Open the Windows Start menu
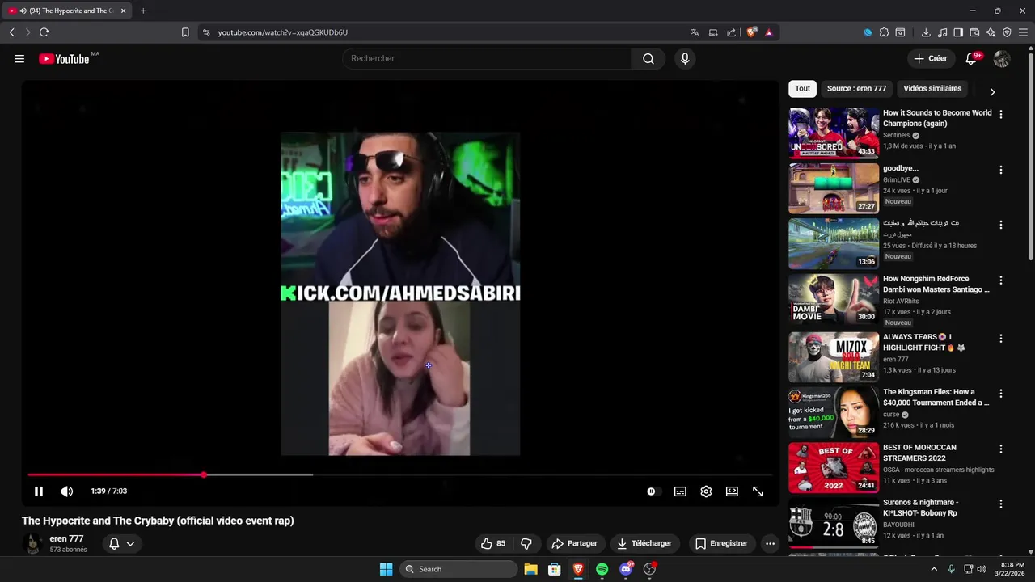Viewport: 1035px width, 582px height. pyautogui.click(x=387, y=569)
